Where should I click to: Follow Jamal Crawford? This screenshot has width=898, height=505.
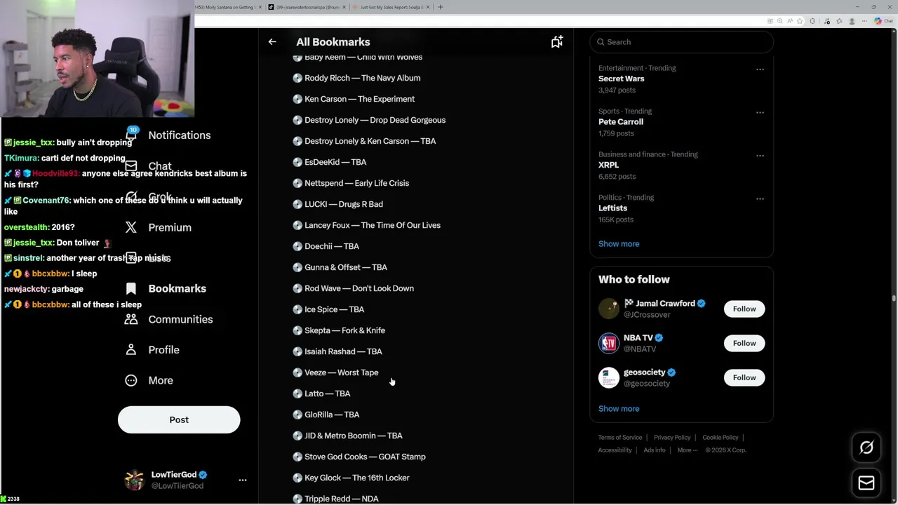(x=744, y=309)
